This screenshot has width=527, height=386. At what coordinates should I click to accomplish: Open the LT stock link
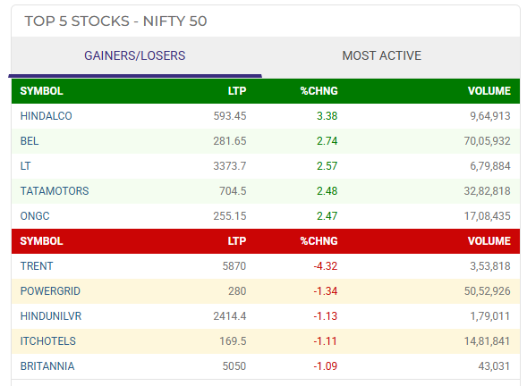click(26, 166)
